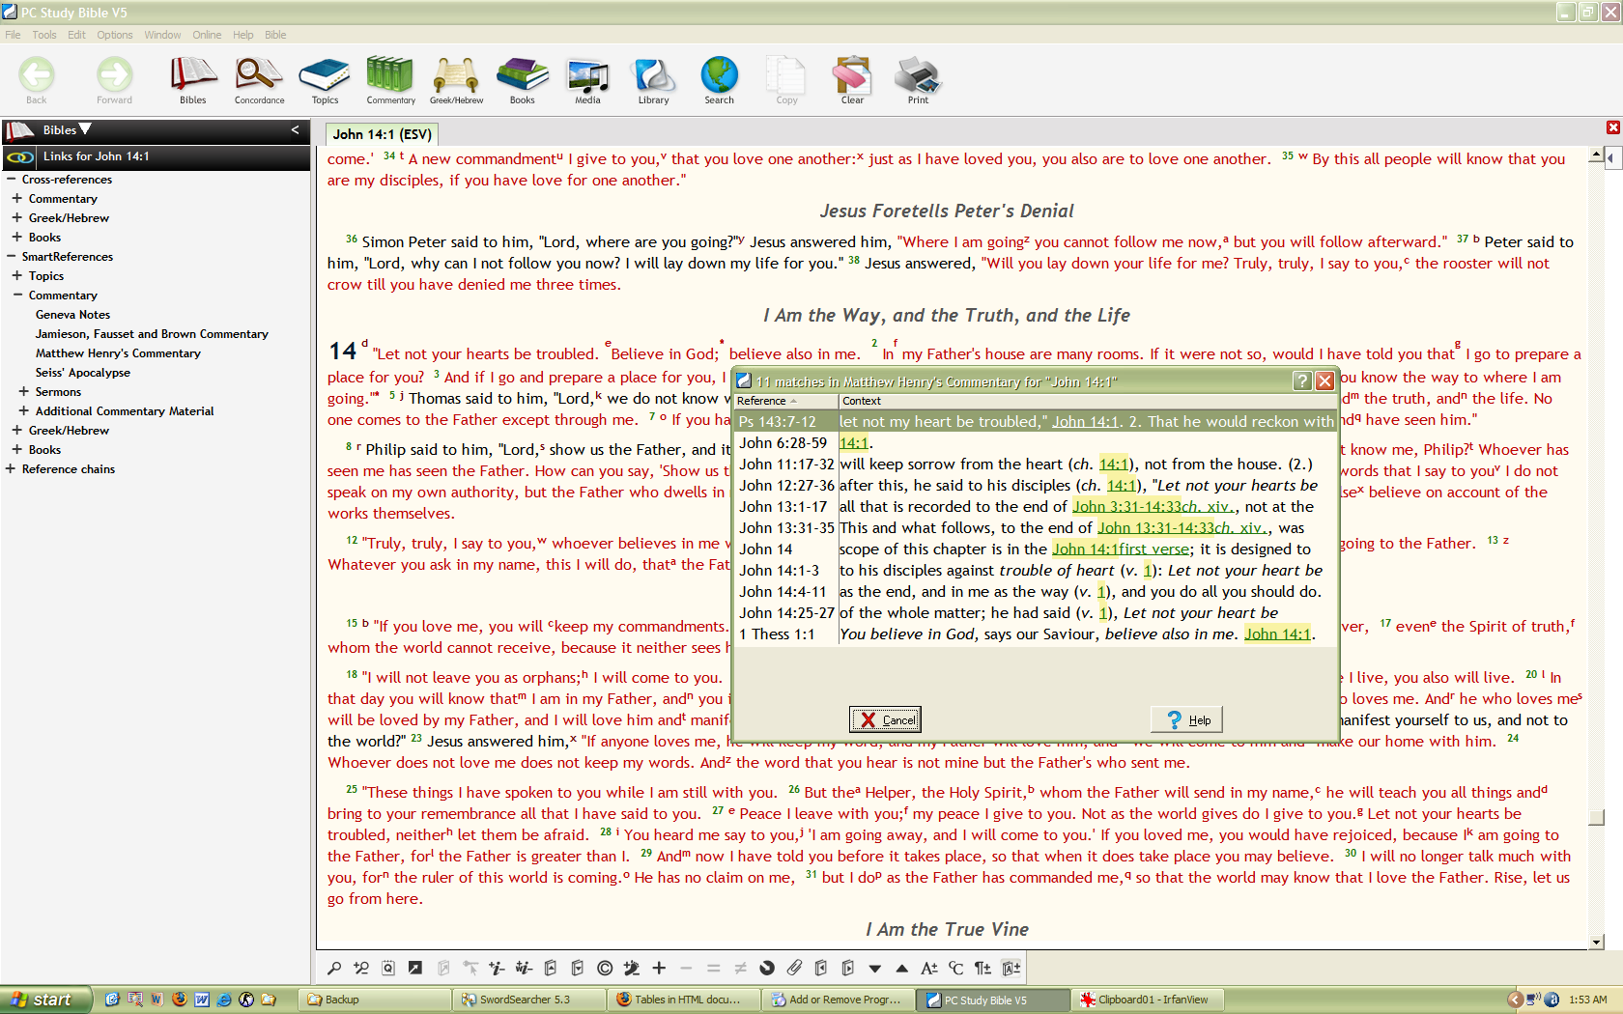Select the 1 Thess 1:1 reference row
Image resolution: width=1623 pixels, height=1014 pixels.
pyautogui.click(x=777, y=634)
